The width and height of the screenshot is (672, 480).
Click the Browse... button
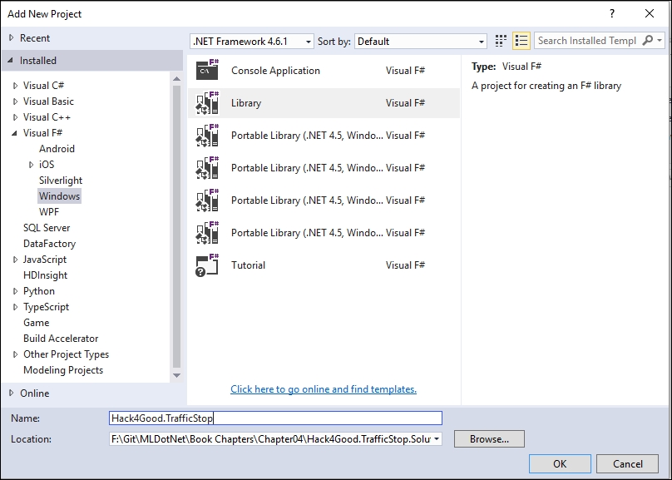point(489,439)
